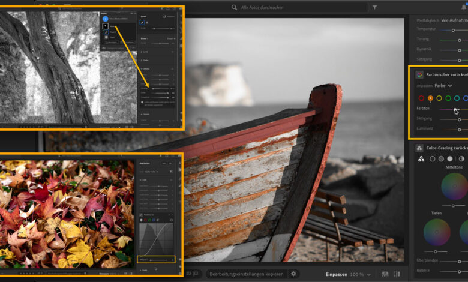Select the green color circle in Farbmischer
Image resolution: width=468 pixels, height=282 pixels.
(448, 98)
